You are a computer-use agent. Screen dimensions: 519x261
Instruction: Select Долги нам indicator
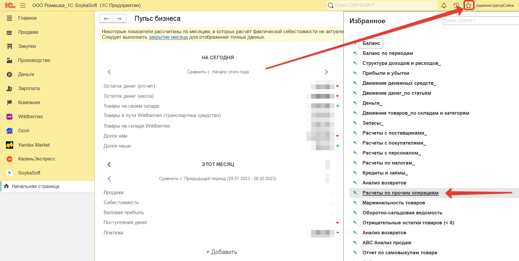[115, 136]
